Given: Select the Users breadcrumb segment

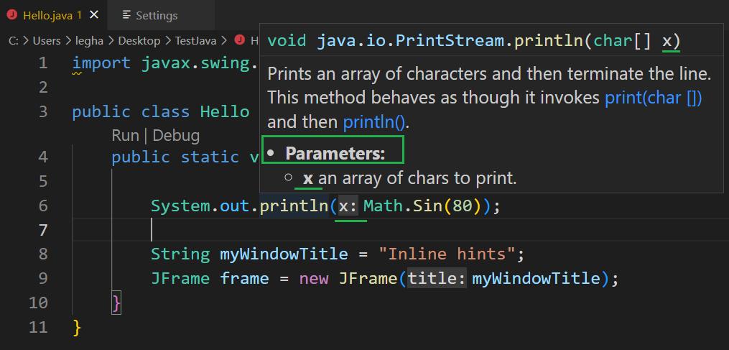Looking at the screenshot, I should pyautogui.click(x=47, y=41).
